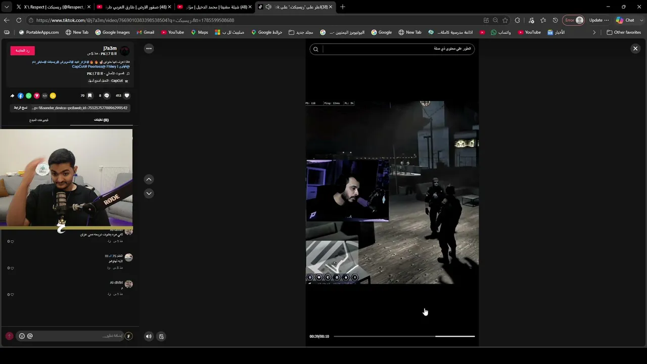Open comments via the speech bubble icon
Viewport: 647px width, 364px height.
[107, 96]
